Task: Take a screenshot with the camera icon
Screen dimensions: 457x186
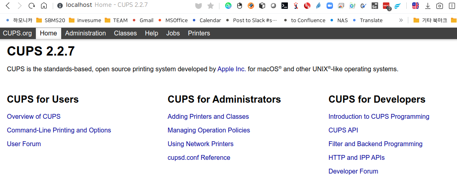Action: (x=439, y=6)
